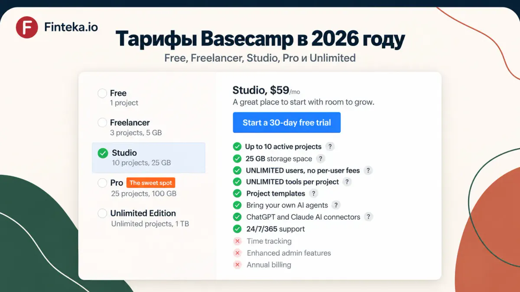
Task: Click green check beside Project templates
Action: click(x=237, y=193)
